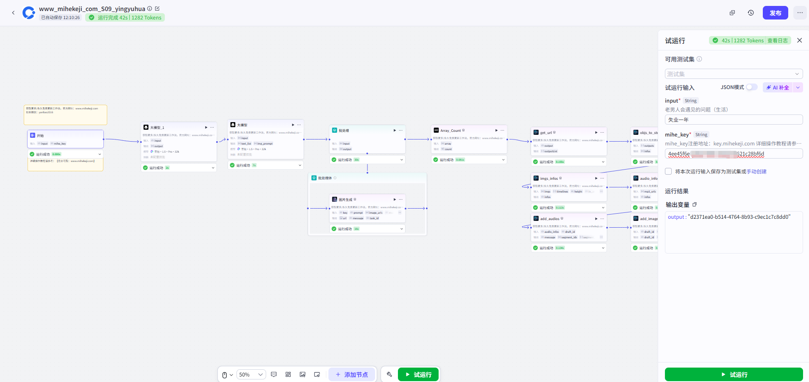Click the auto-layout grid icon
The image size is (809, 382).
(x=288, y=374)
